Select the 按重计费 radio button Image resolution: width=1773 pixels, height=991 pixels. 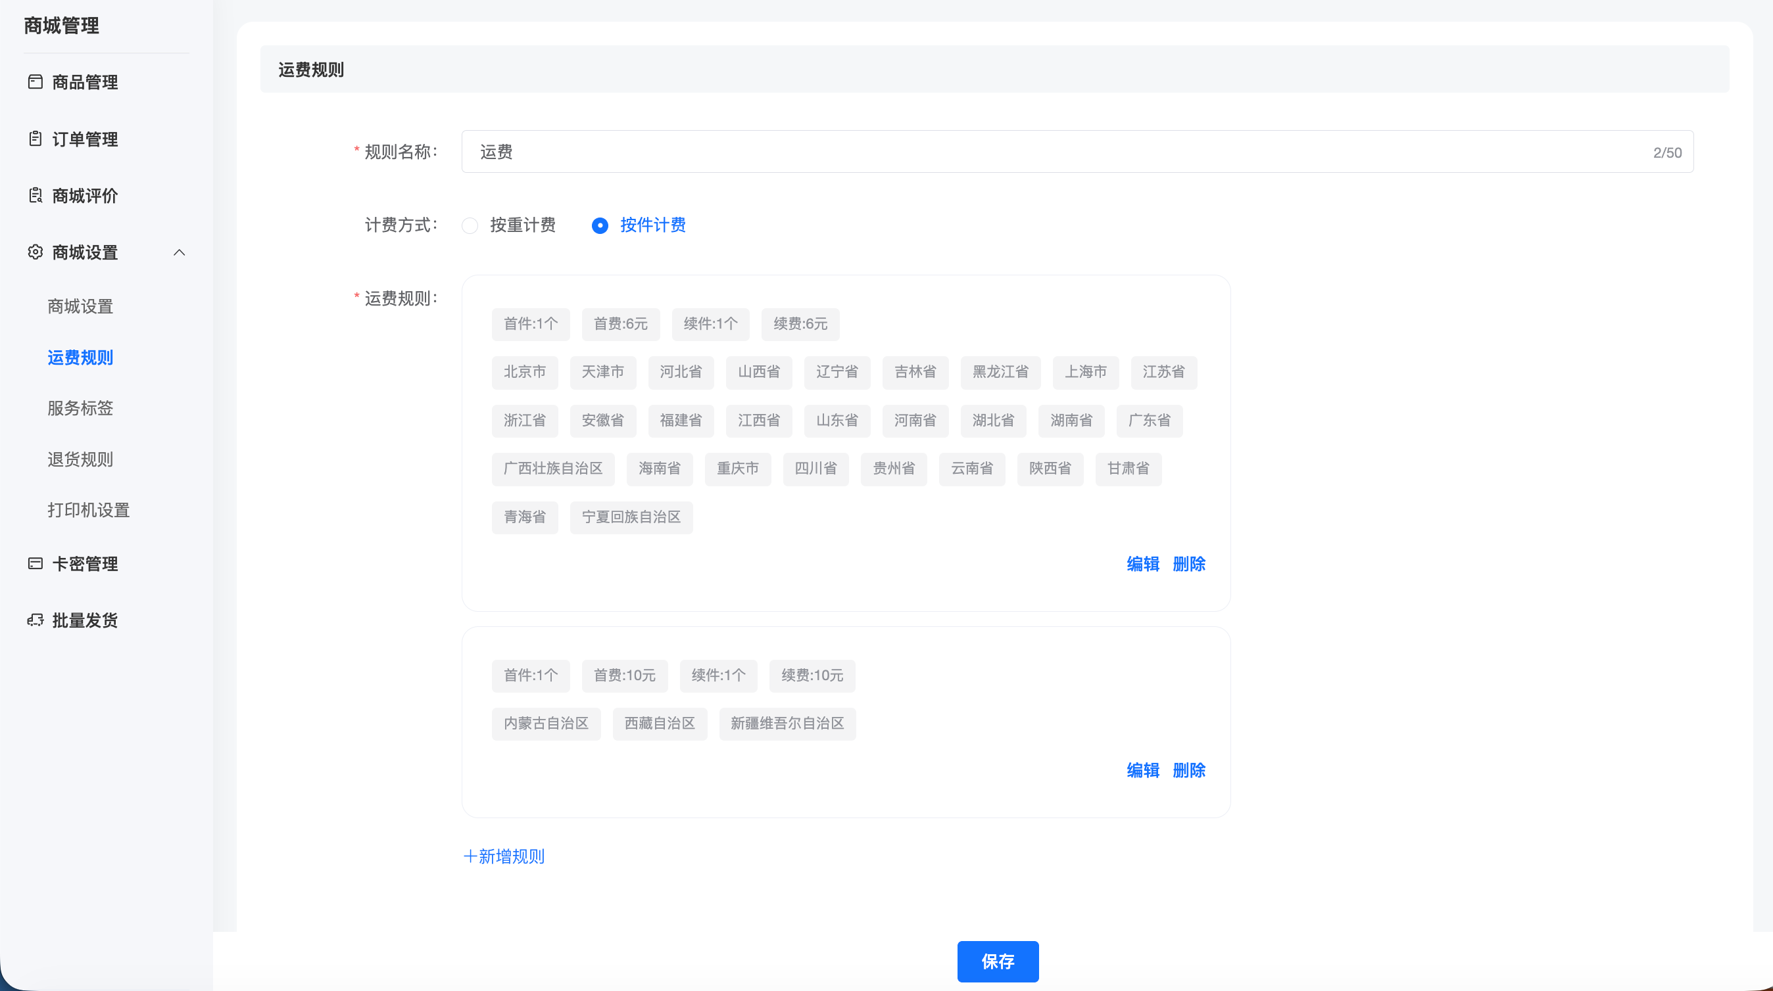click(x=470, y=225)
